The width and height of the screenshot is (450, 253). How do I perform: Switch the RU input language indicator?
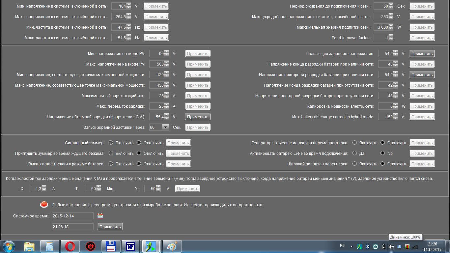point(343,246)
